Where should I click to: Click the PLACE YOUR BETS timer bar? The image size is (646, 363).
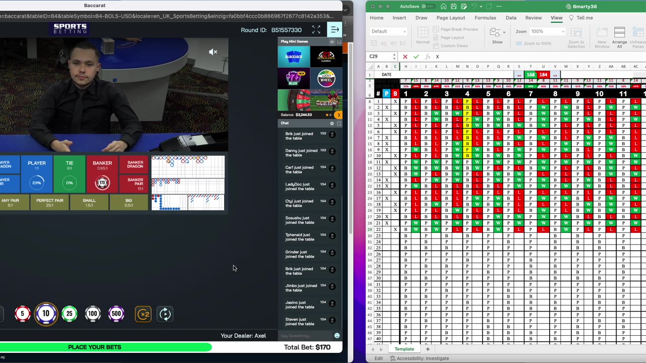pos(105,347)
